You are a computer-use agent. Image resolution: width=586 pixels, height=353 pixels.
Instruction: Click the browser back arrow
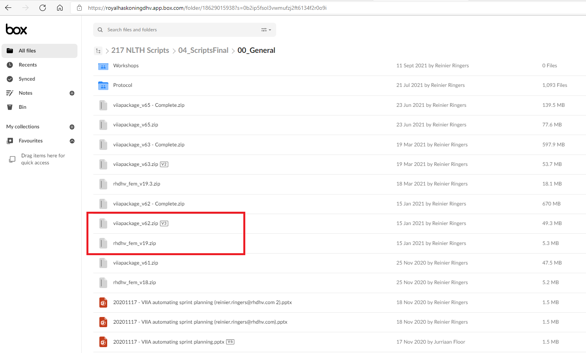(8, 8)
